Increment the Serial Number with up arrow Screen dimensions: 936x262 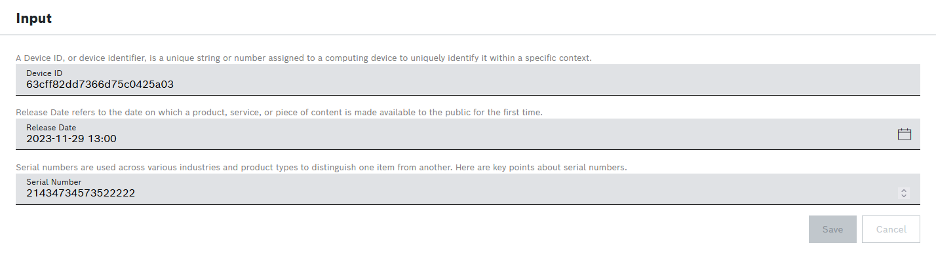pyautogui.click(x=904, y=190)
